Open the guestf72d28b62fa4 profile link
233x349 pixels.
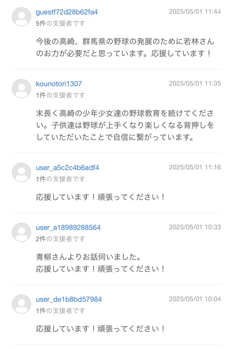click(x=67, y=12)
